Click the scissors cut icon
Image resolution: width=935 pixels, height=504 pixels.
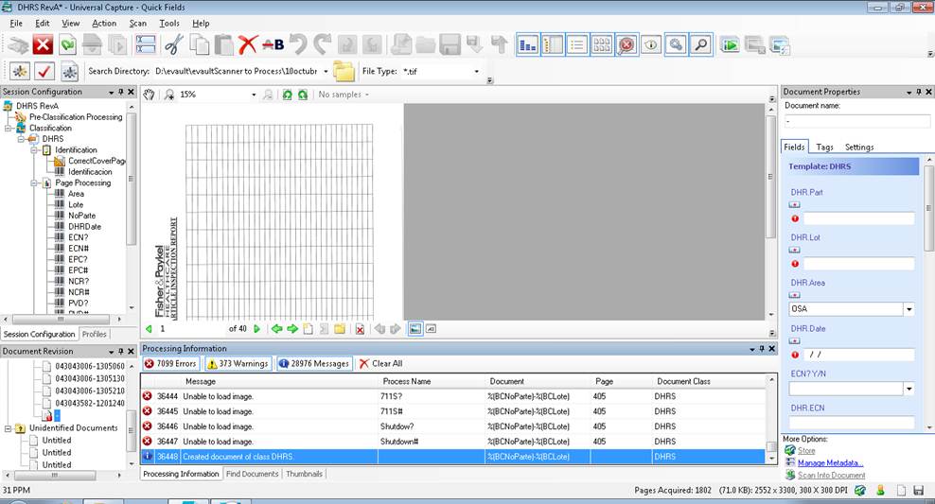coord(173,44)
